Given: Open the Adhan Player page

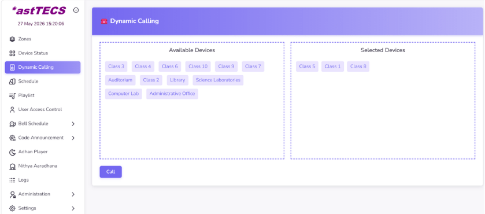Looking at the screenshot, I should click(x=43, y=152).
